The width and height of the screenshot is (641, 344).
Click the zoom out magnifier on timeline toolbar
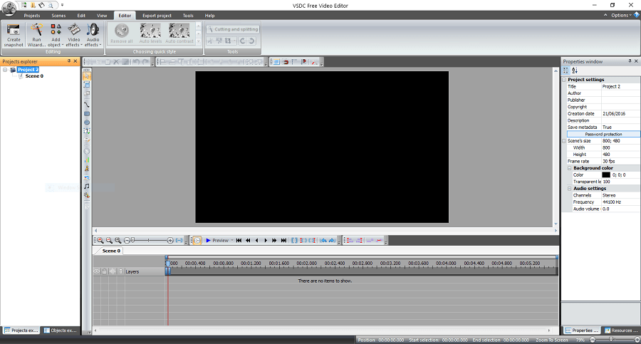tap(109, 241)
